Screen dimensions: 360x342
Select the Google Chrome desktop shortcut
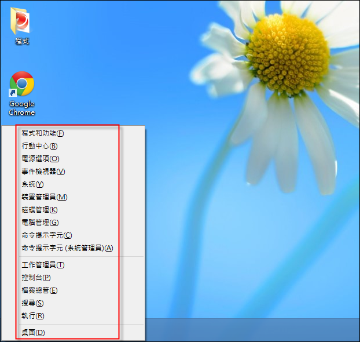[x=22, y=93]
